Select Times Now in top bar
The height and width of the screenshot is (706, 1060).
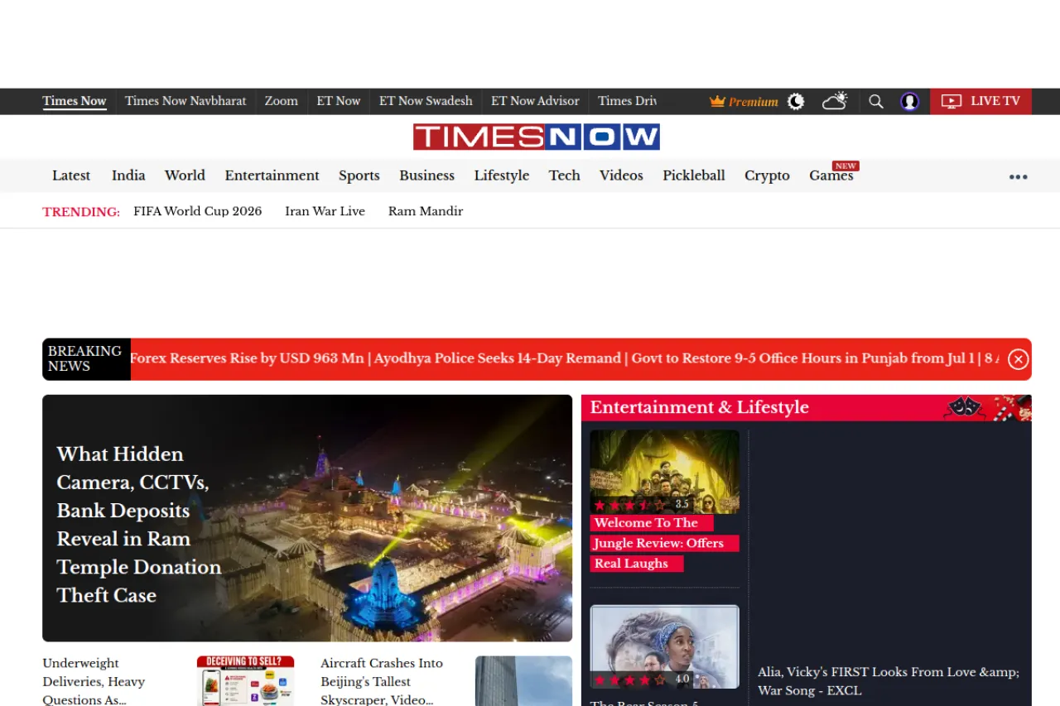point(75,101)
